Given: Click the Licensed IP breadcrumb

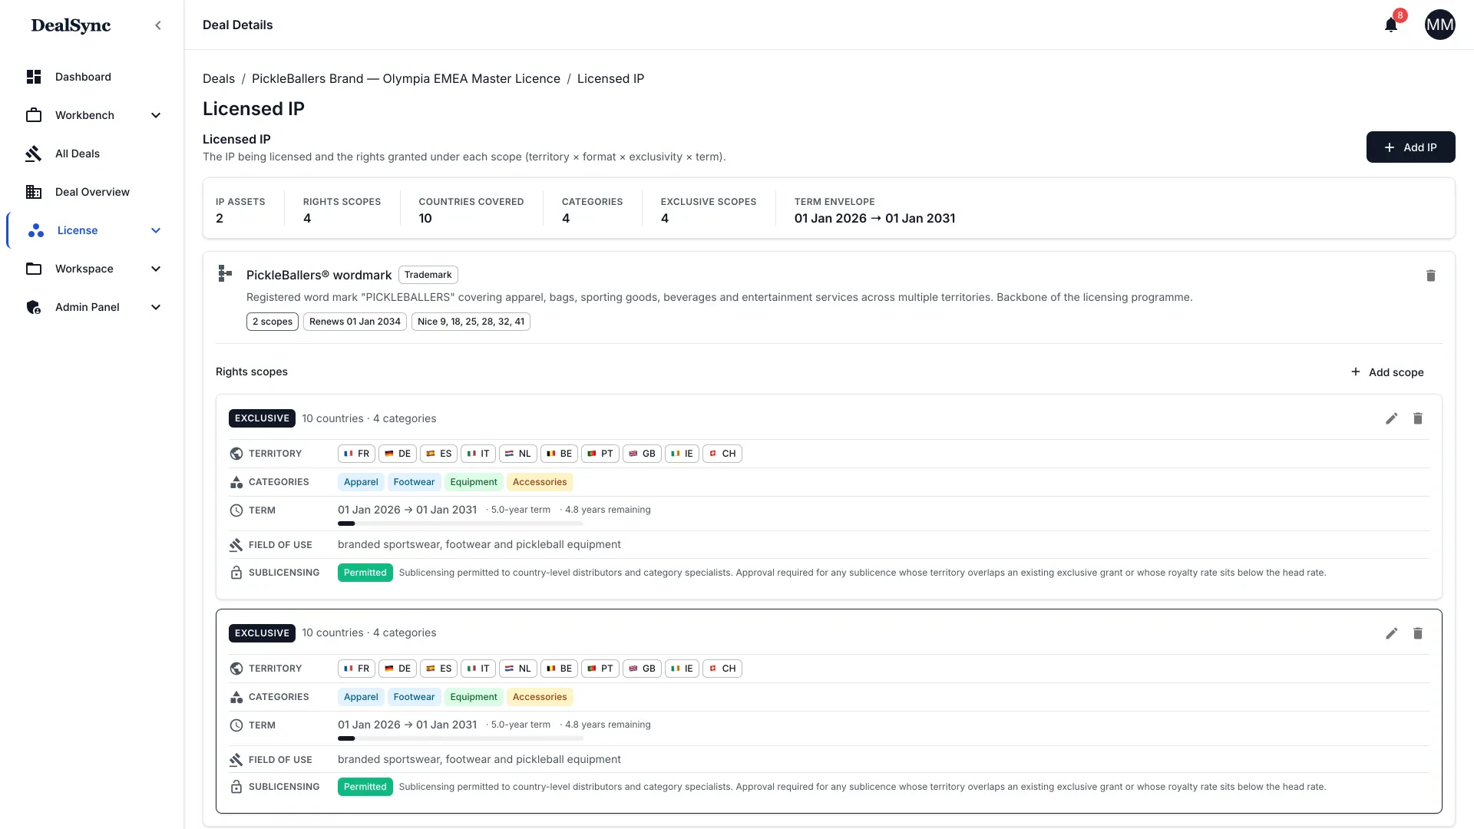Looking at the screenshot, I should pos(610,78).
